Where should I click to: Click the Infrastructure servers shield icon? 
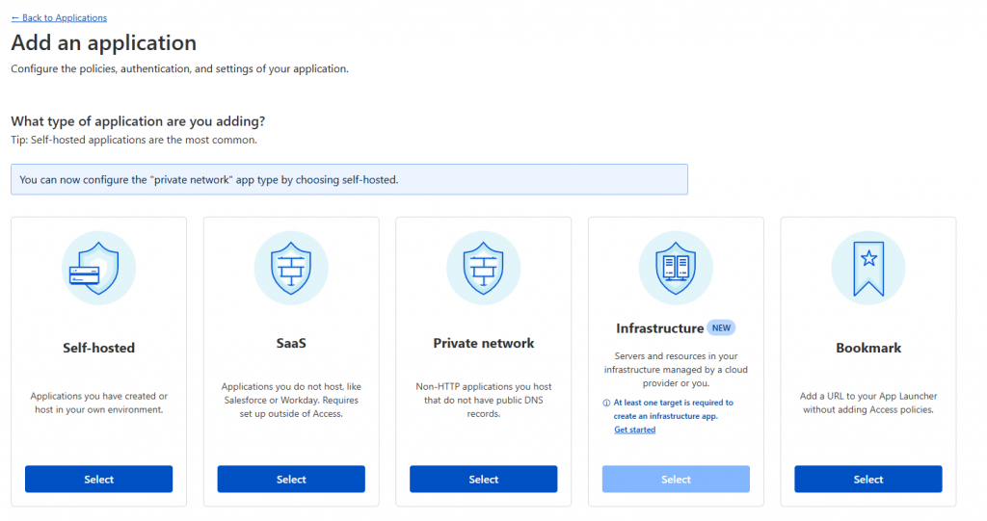pos(676,268)
